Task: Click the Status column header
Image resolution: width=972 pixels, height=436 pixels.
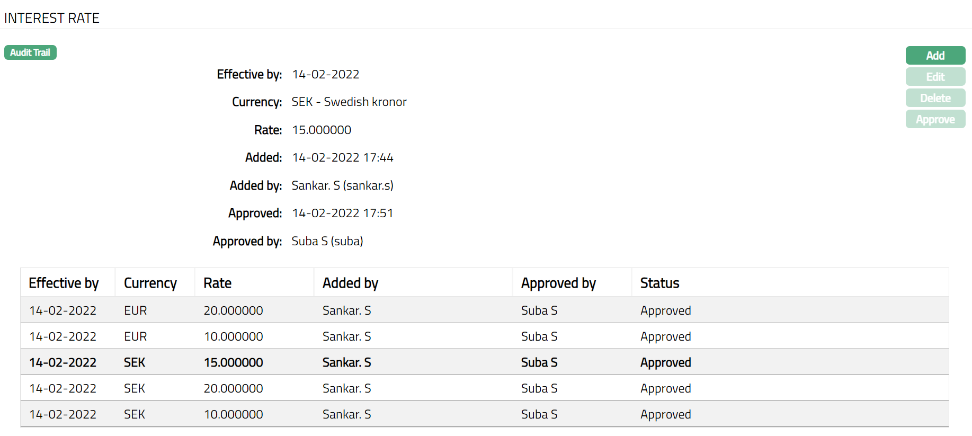Action: click(659, 283)
